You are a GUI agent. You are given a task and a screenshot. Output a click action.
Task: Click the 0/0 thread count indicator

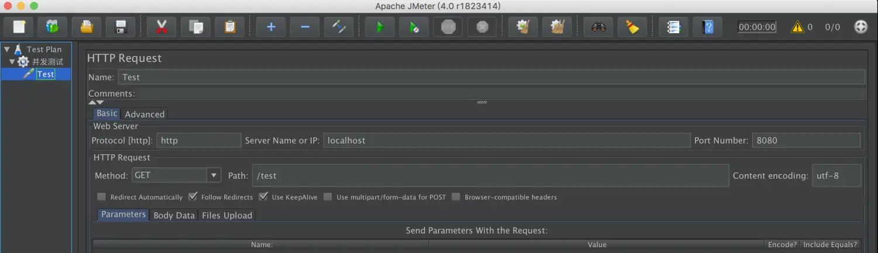(x=832, y=27)
